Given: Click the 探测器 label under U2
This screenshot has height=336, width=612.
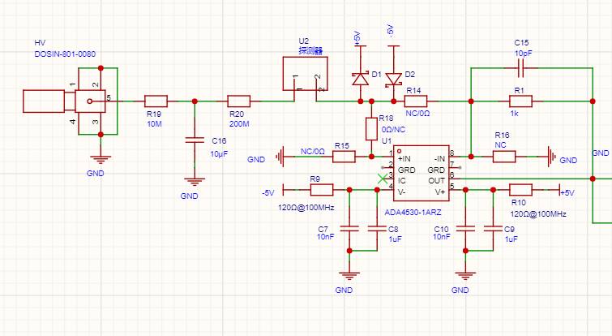Looking at the screenshot, I should (310, 51).
